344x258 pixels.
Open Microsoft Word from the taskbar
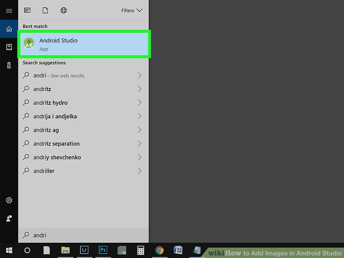coord(178,250)
